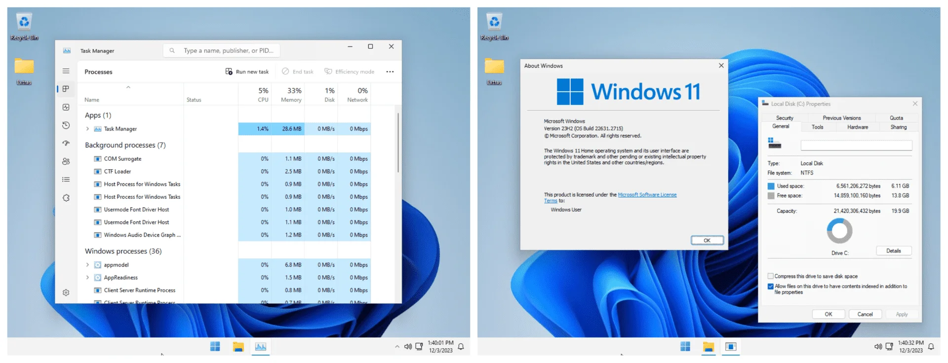Screen dimensions: 948x363
Task: Sort processes by the CPU column header
Action: pos(254,94)
